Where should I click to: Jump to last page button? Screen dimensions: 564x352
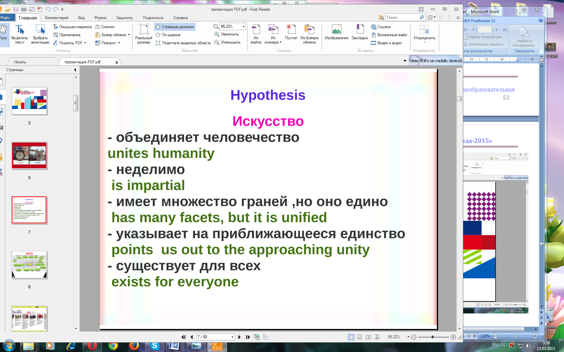(x=248, y=337)
